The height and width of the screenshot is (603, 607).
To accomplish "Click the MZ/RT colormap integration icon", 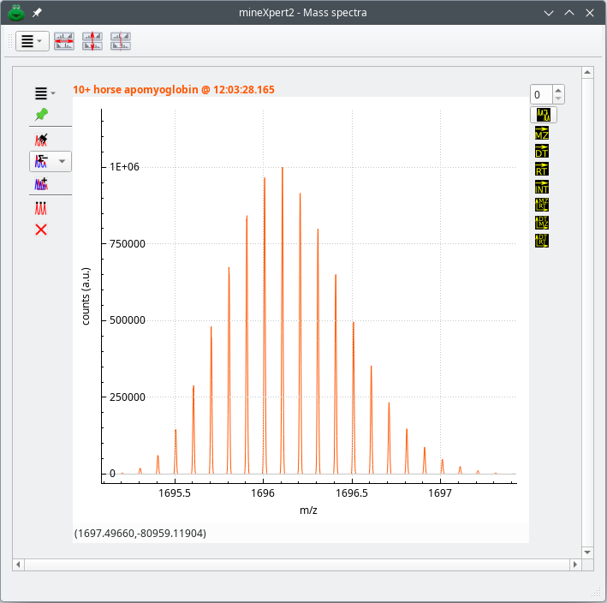I will click(541, 205).
